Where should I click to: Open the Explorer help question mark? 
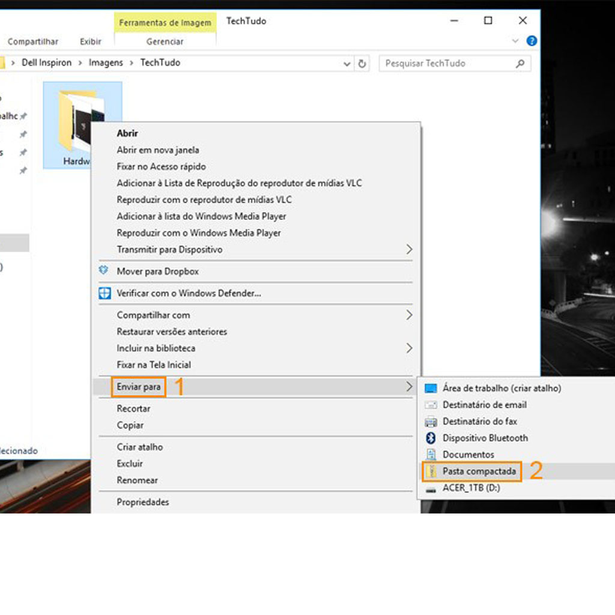(531, 41)
